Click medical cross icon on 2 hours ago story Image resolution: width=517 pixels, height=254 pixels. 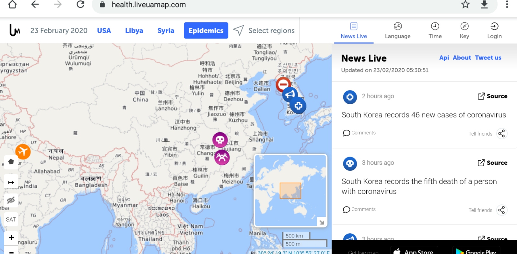point(350,97)
